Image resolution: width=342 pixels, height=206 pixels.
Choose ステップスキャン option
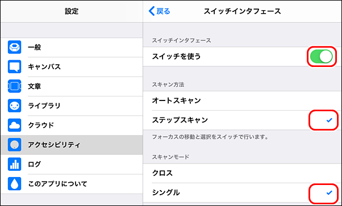[x=243, y=120]
